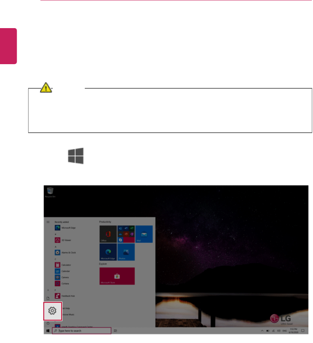The height and width of the screenshot is (343, 313).
Task: Open the Documents icon in Start sidebar
Action: click(x=48, y=298)
